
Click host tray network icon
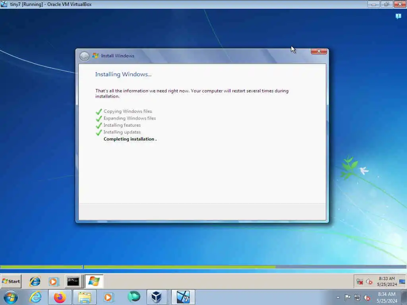(x=357, y=298)
